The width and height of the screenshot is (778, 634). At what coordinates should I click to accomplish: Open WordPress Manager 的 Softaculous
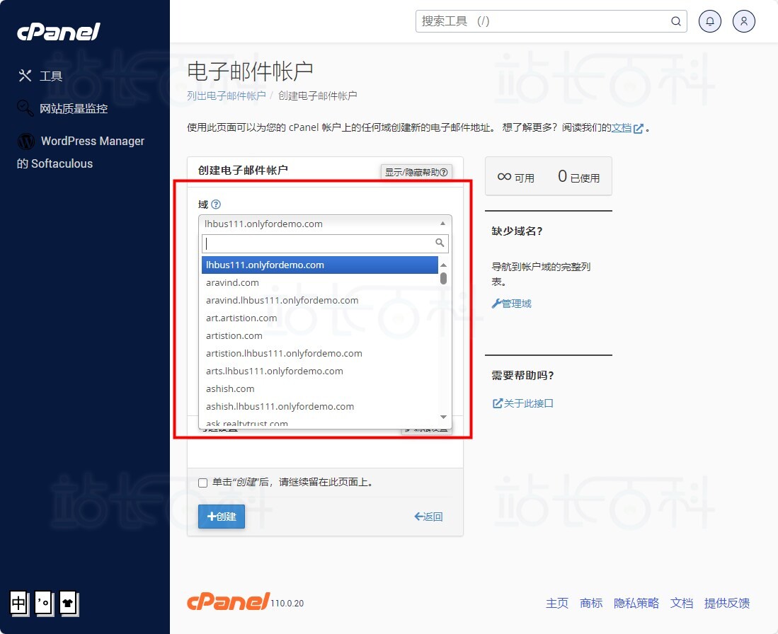81,152
